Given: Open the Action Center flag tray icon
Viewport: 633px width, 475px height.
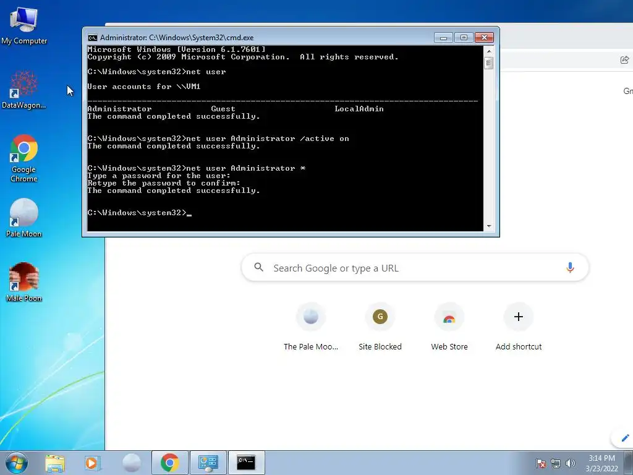Looking at the screenshot, I should [x=540, y=463].
